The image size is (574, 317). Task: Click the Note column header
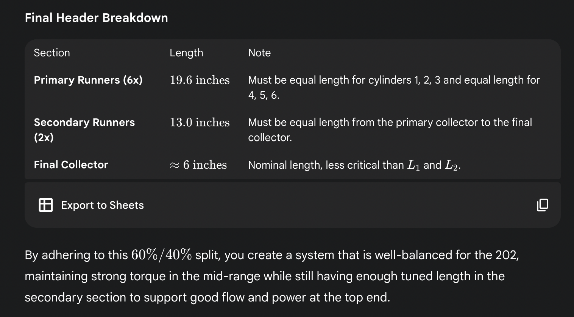point(259,53)
